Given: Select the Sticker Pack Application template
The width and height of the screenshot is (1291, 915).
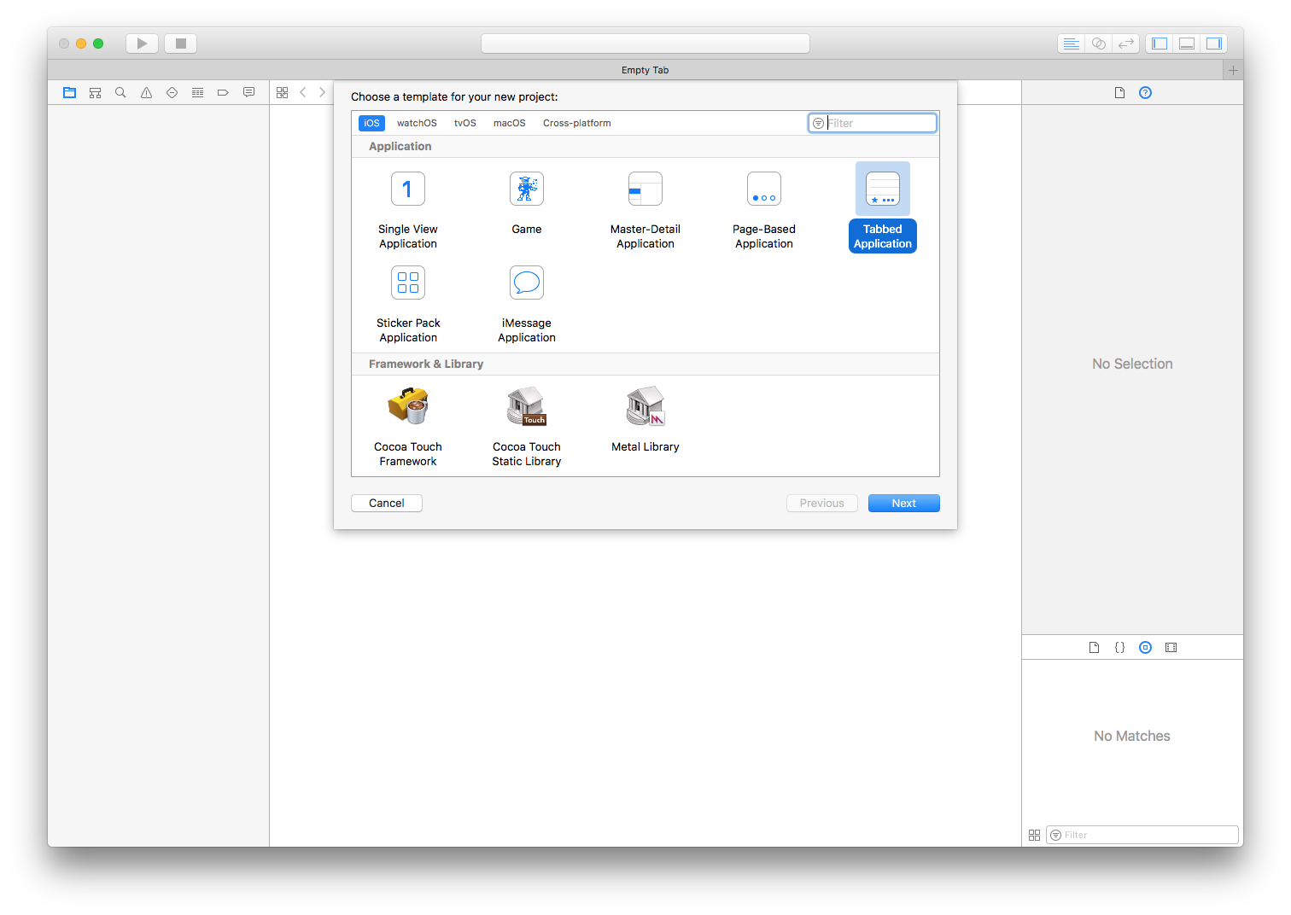Looking at the screenshot, I should click(x=407, y=283).
